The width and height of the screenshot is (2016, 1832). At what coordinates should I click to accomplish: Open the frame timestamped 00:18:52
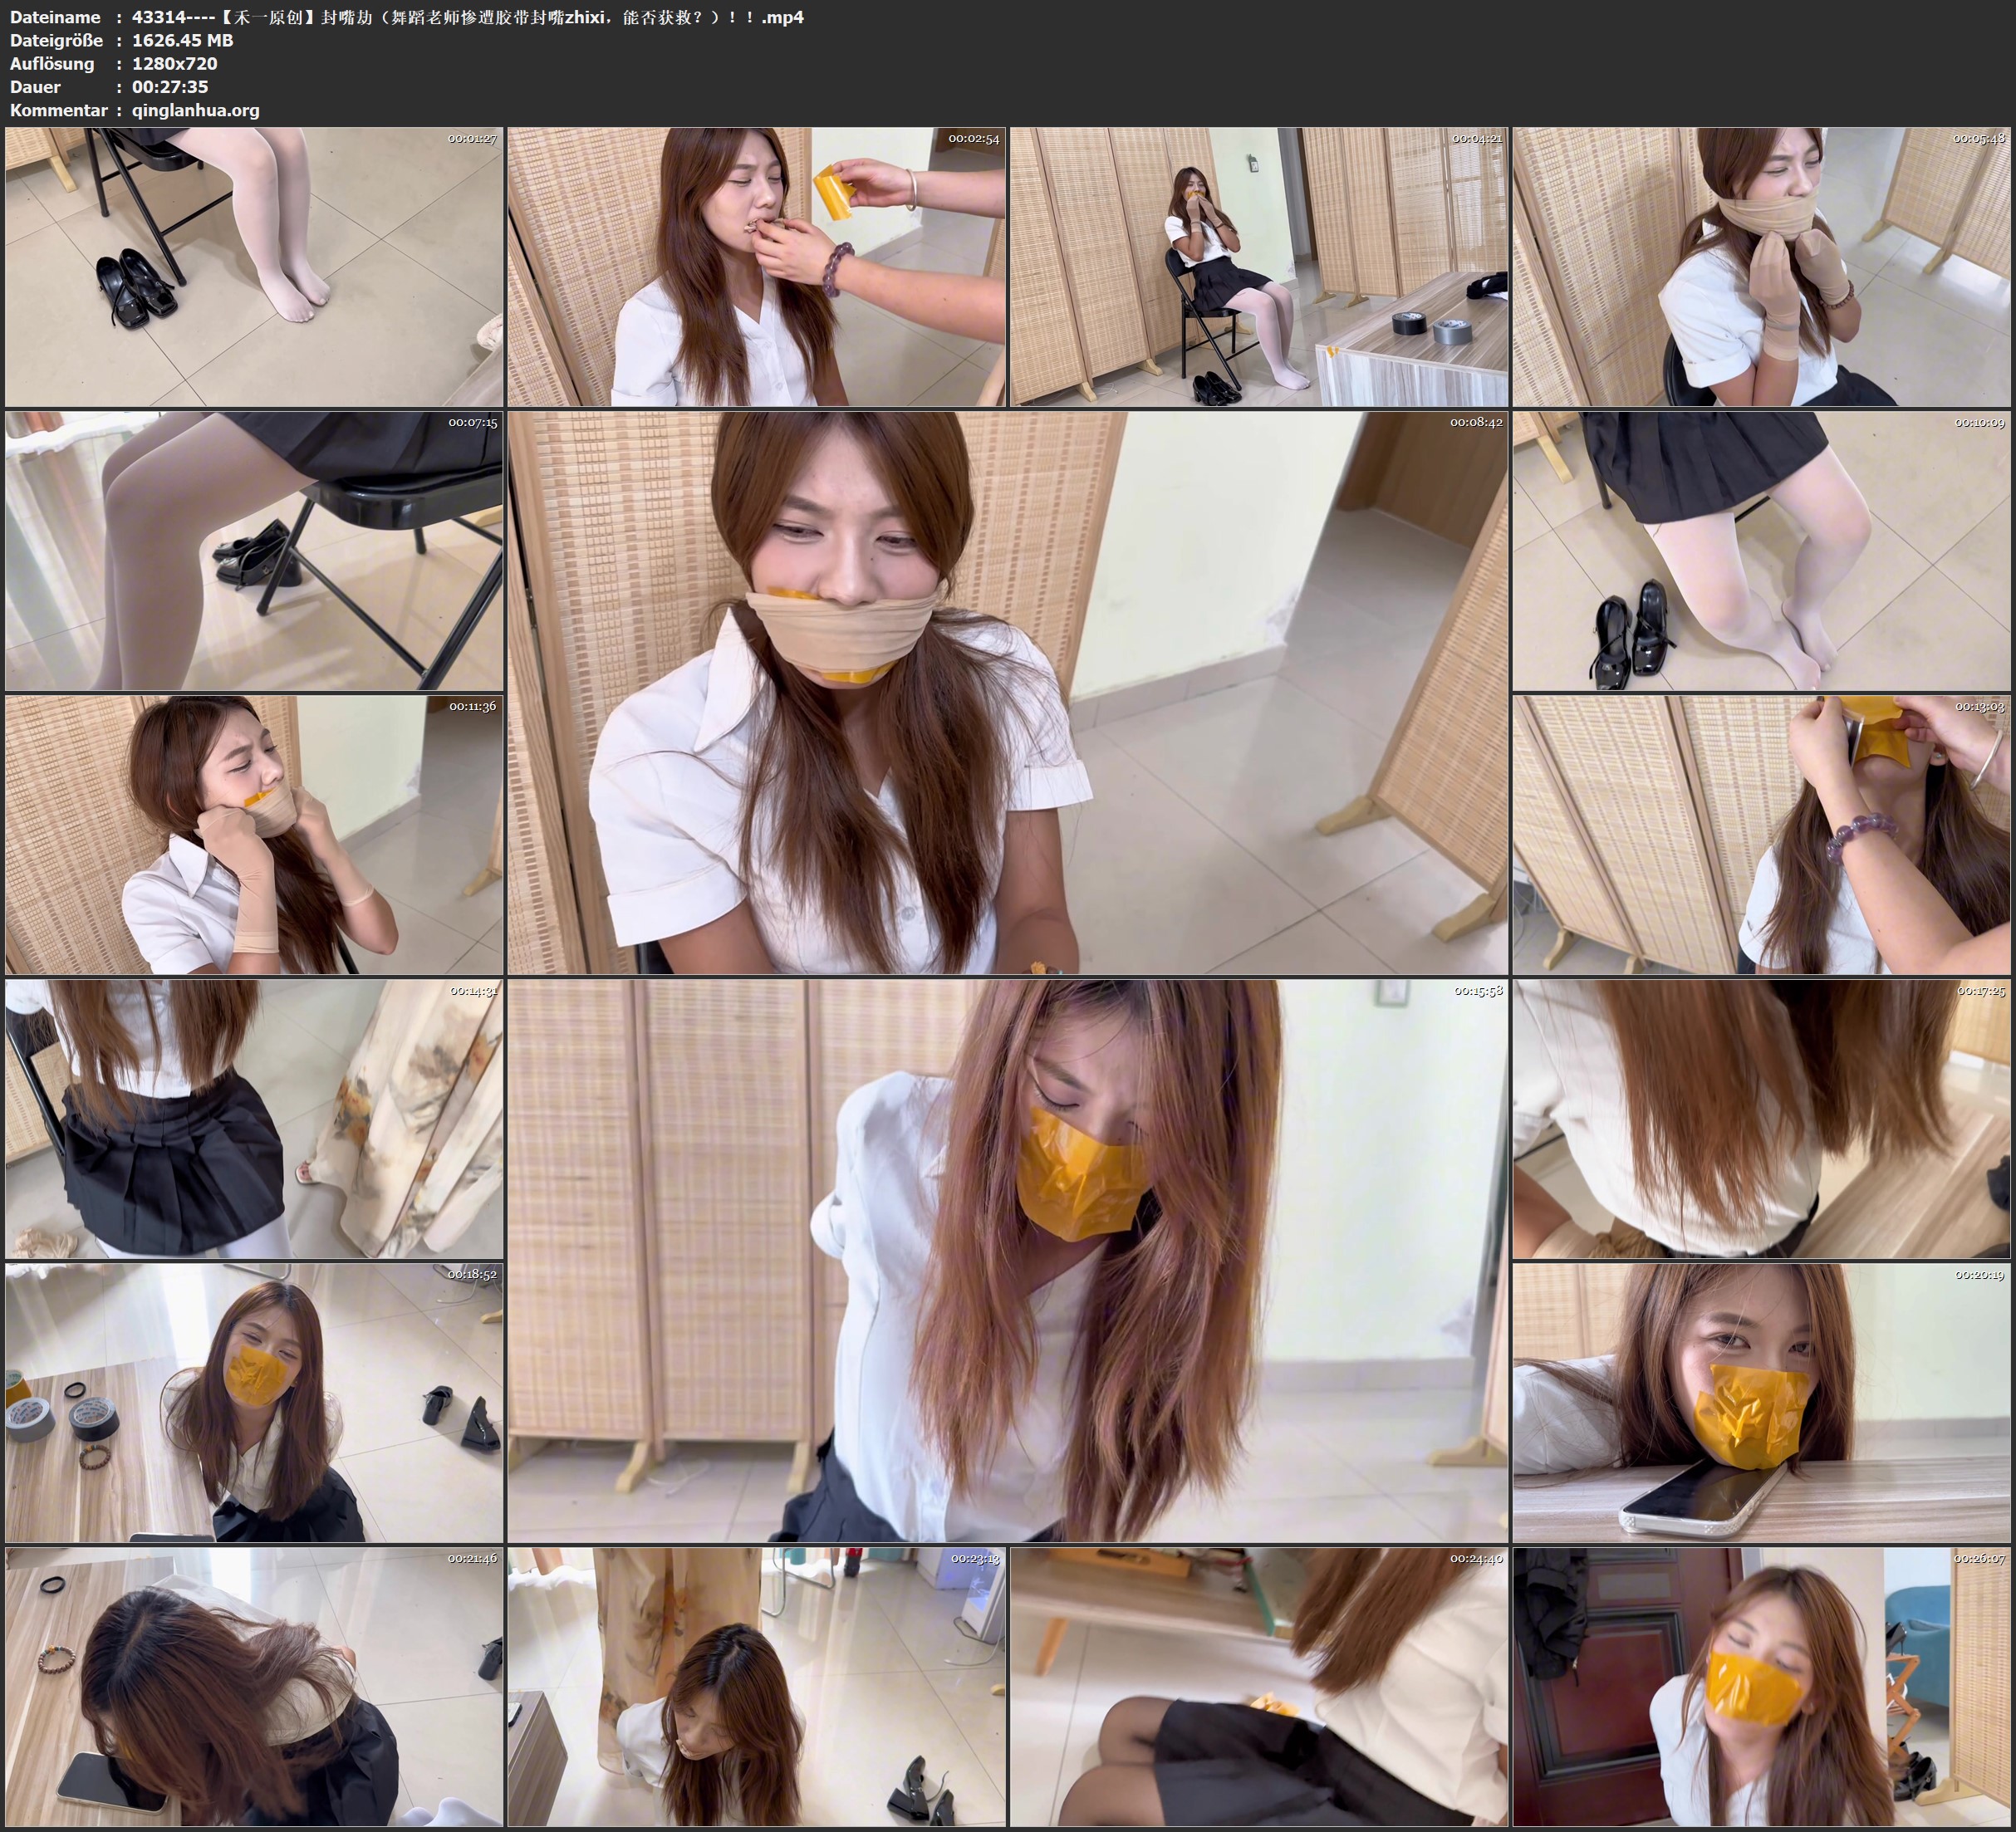pos(254,1403)
